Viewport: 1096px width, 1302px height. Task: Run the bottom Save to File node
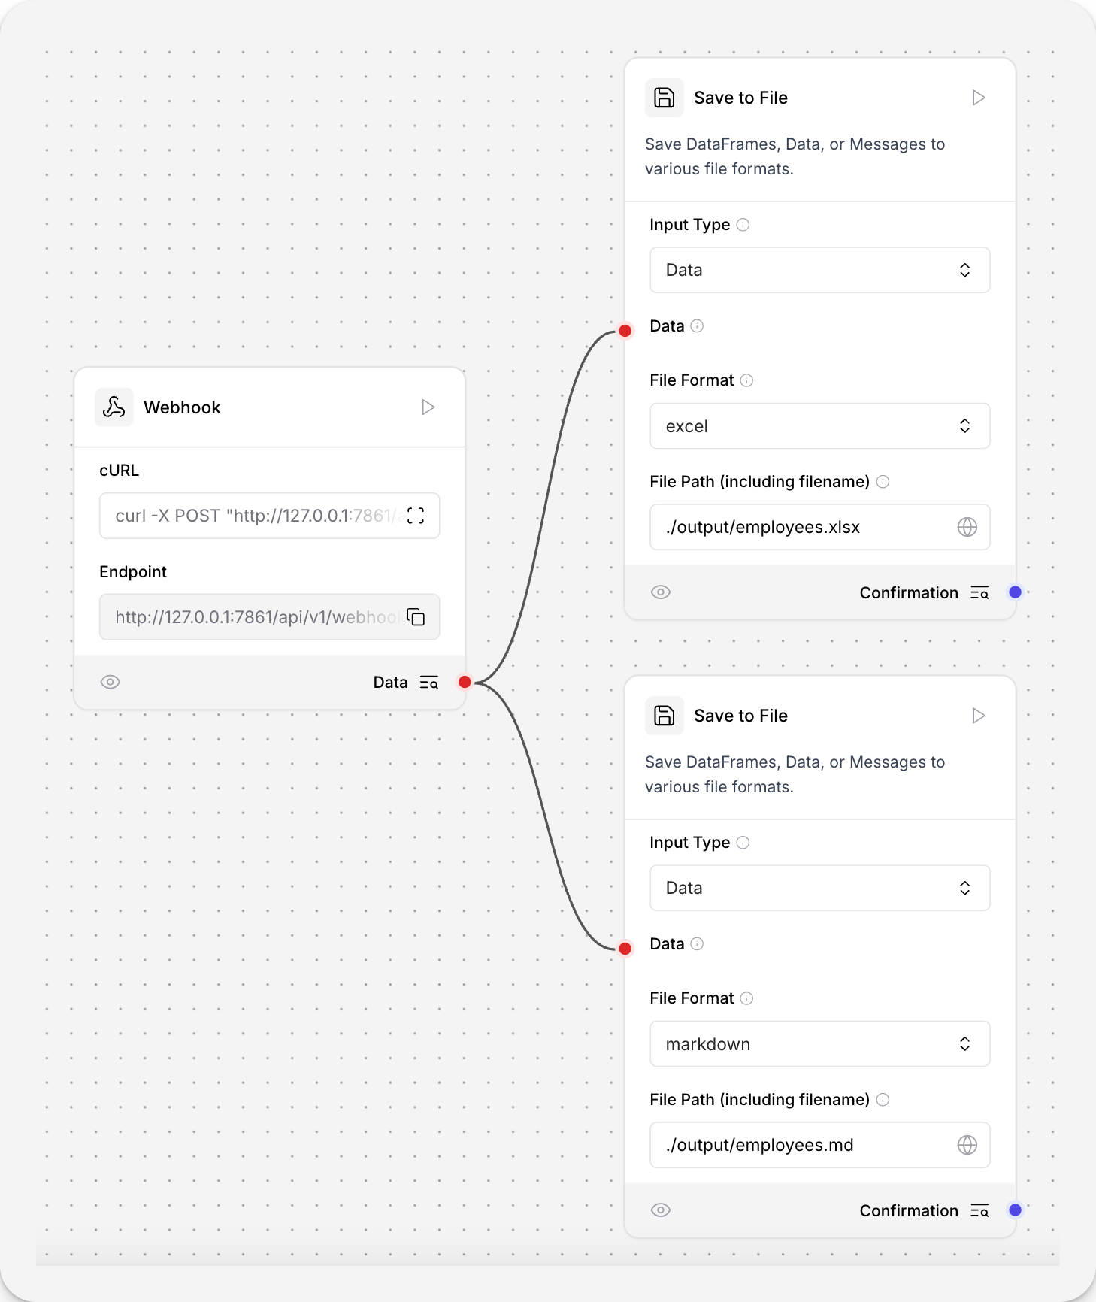tap(978, 716)
